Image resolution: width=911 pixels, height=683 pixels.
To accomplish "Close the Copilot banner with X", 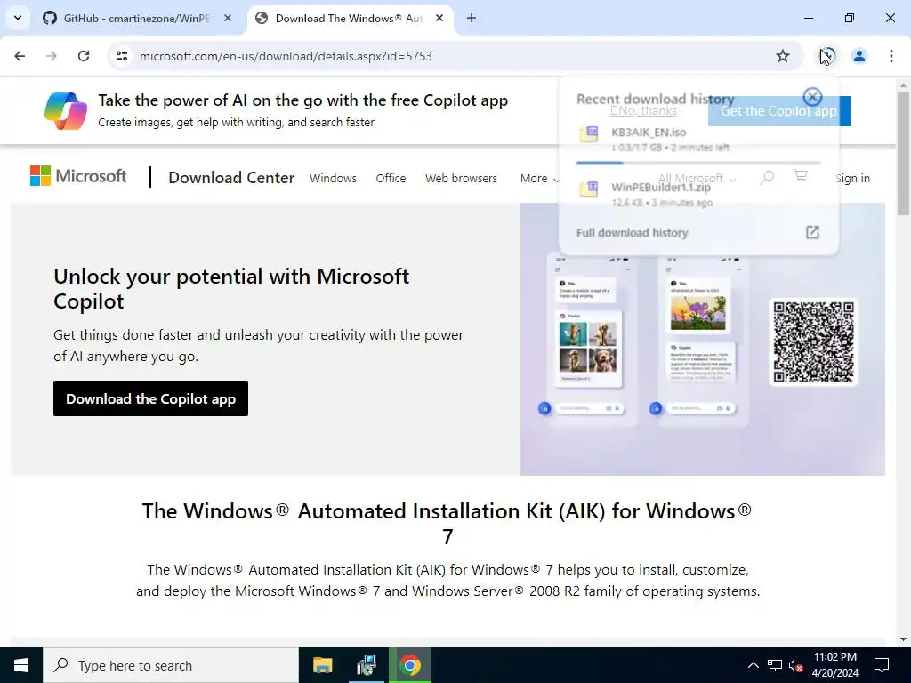I will click(x=812, y=96).
